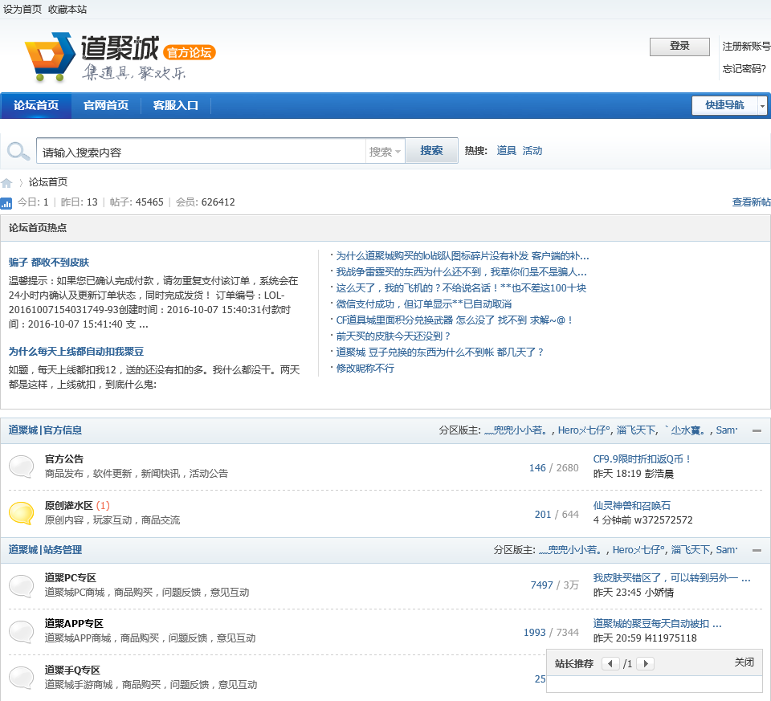Open post 微信支付成功，但订单显示已自动取消

(x=424, y=304)
